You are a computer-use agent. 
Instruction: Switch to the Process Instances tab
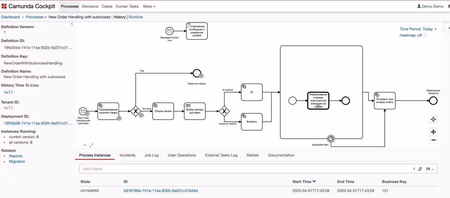[95, 155]
